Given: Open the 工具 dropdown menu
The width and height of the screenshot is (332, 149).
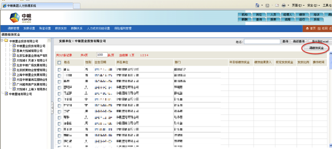Looking at the screenshot, I should tap(327, 5).
